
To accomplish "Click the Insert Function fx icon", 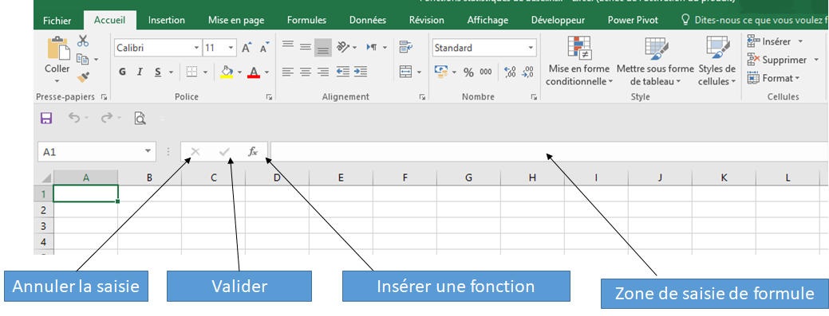I will coord(253,152).
